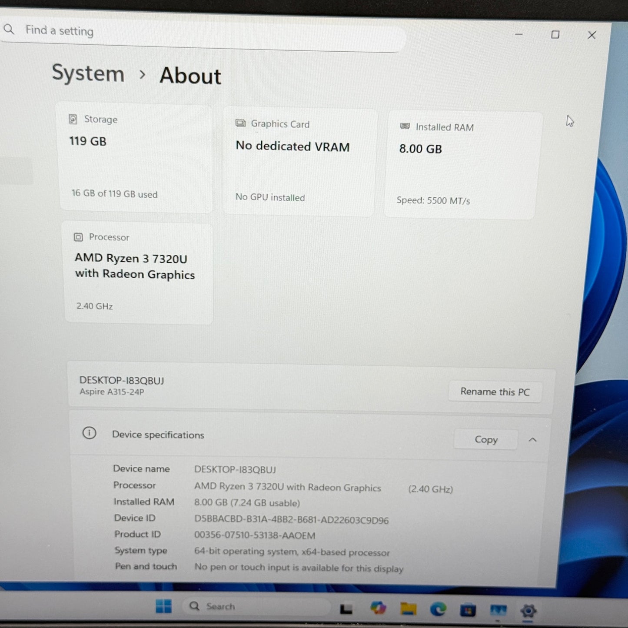The image size is (628, 628).
Task: Open File Explorer from the taskbar
Action: [408, 608]
